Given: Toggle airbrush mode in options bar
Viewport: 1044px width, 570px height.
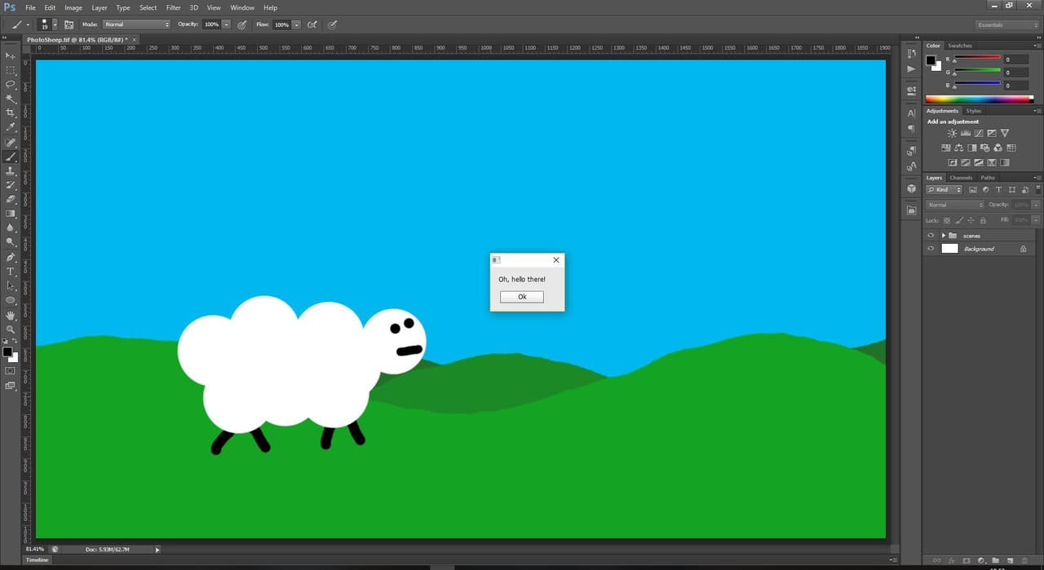Looking at the screenshot, I should [312, 24].
